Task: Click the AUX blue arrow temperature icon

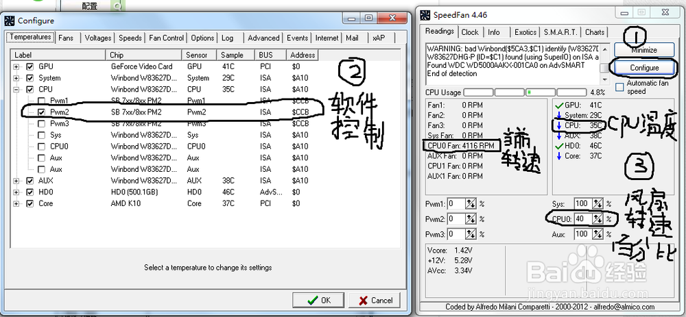Action: coord(558,136)
